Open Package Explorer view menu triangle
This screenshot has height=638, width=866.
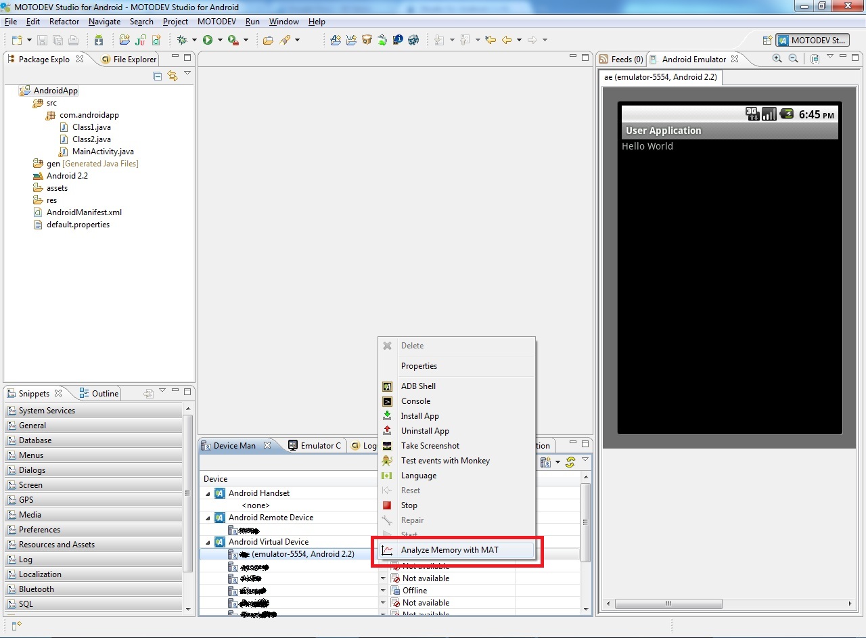pos(187,73)
